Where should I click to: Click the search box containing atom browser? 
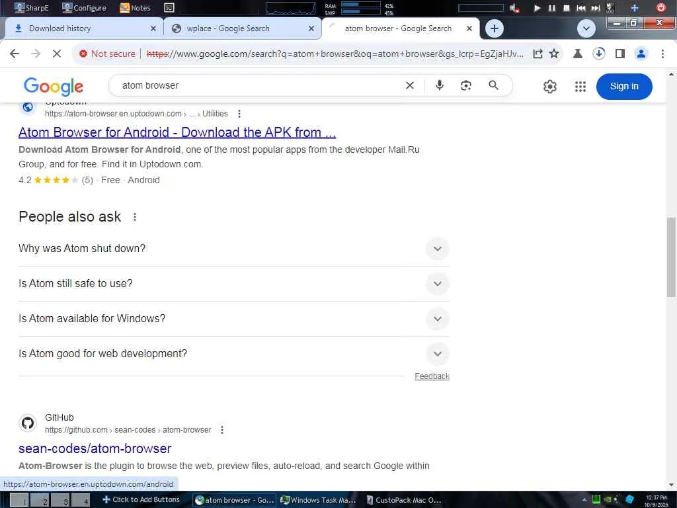[x=259, y=85]
